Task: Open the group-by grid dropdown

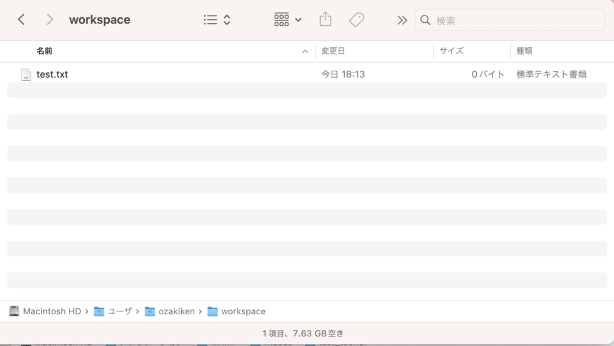Action: pyautogui.click(x=288, y=20)
